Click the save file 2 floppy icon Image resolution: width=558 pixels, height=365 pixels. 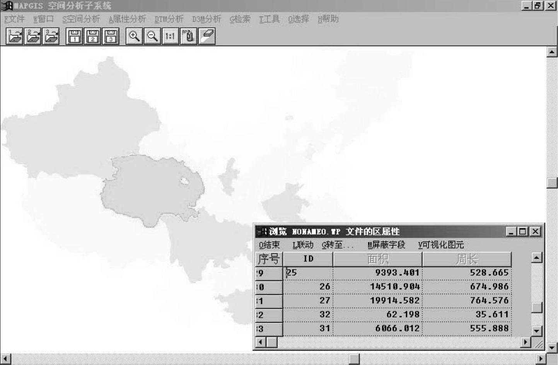pyautogui.click(x=92, y=37)
